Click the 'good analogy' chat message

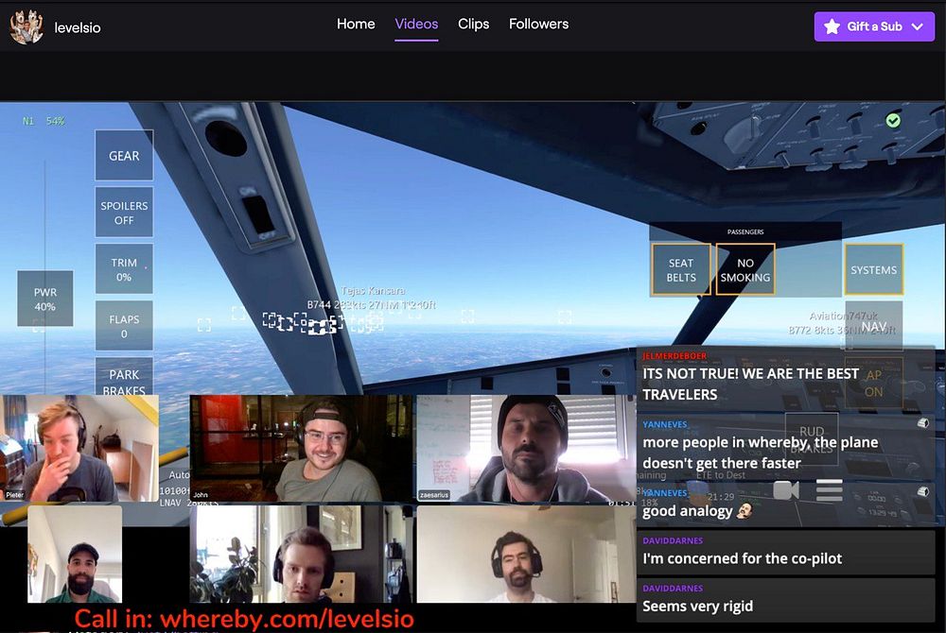(x=687, y=511)
